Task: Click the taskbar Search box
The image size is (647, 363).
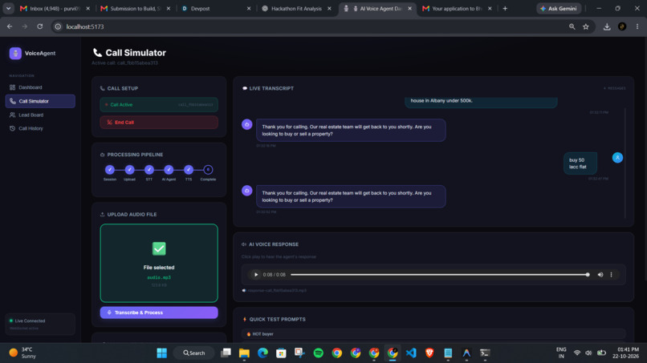Action: (194, 353)
